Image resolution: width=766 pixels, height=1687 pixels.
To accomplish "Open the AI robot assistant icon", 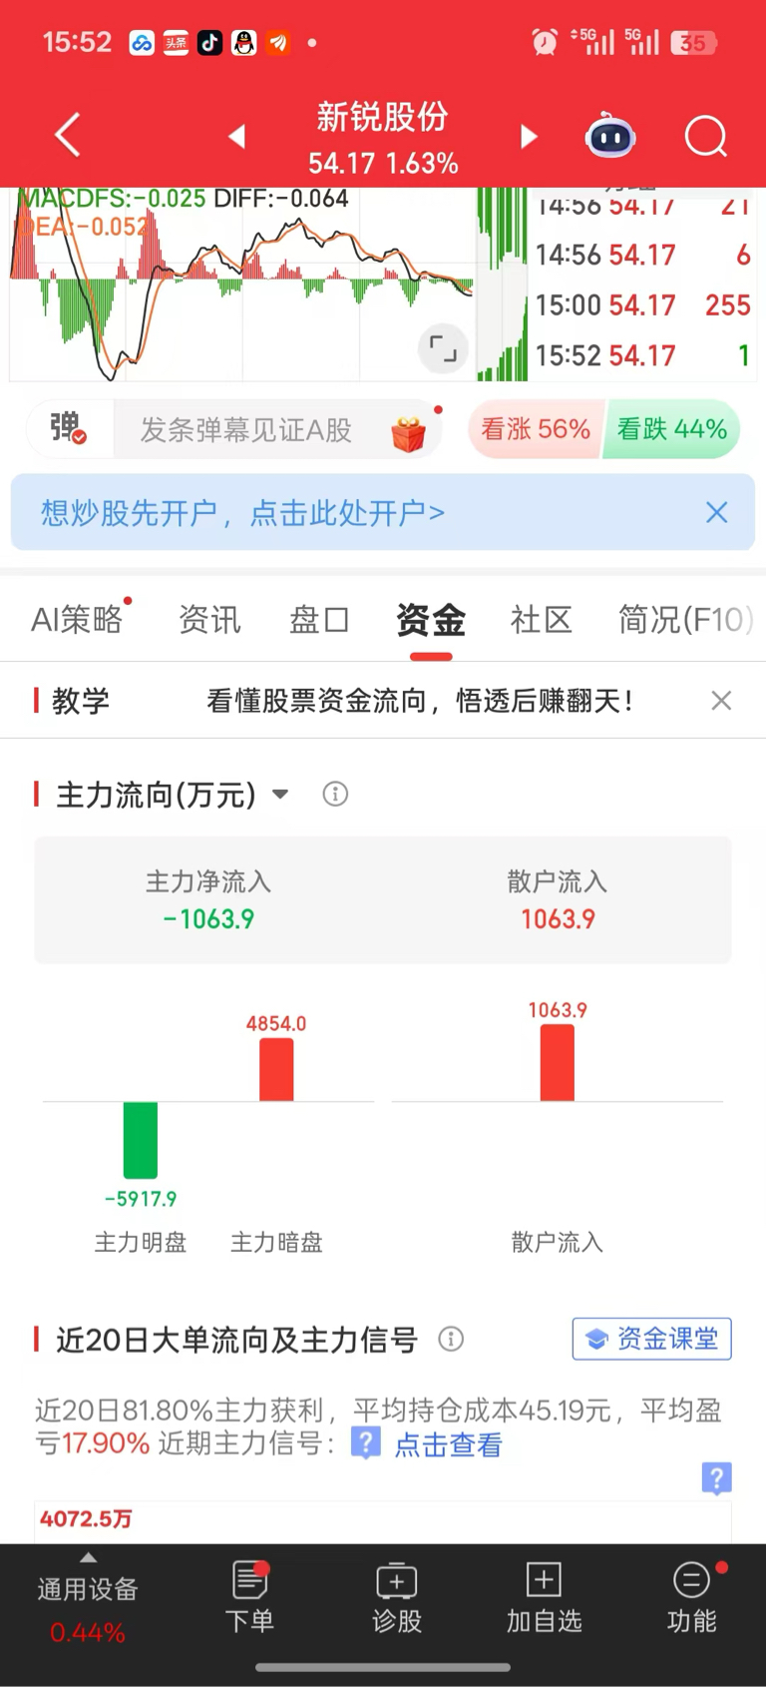I will [610, 137].
